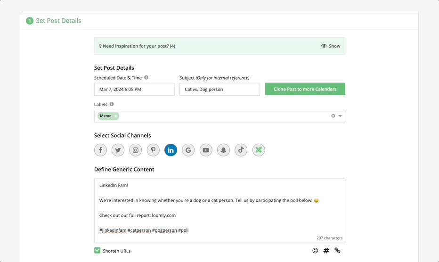Expand the Labels dropdown arrow
Screen dimensions: 439x262
point(340,116)
